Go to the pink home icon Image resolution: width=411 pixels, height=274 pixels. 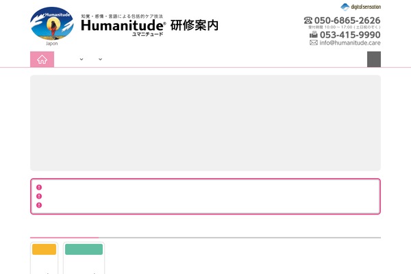tap(42, 60)
